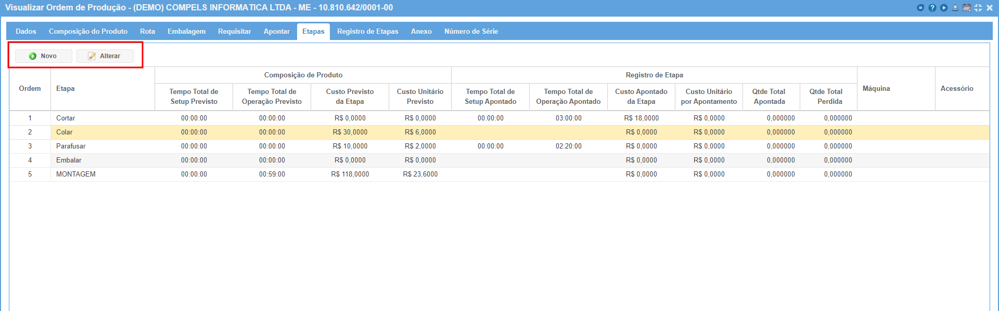This screenshot has width=999, height=311.
Task: Open the Número de Série tab
Action: (471, 32)
